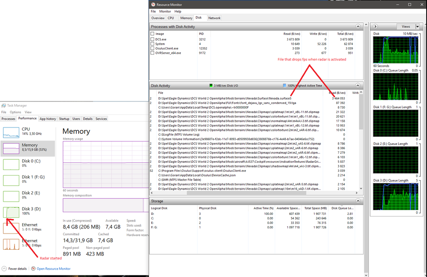This screenshot has height=277, width=427.
Task: Collapse Task Manager with Fewer details
Action: coord(15,268)
